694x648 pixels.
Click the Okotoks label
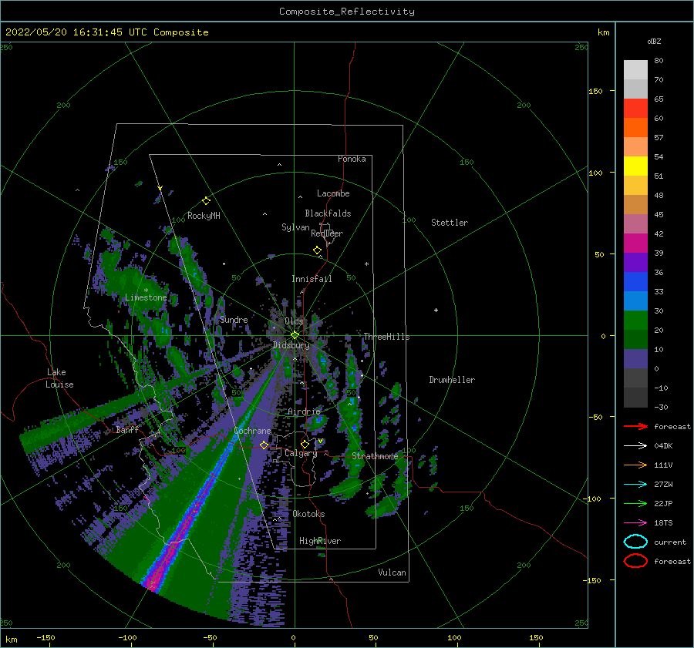309,514
